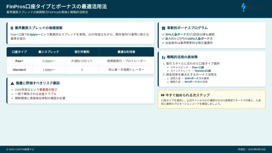This screenshot has height=153, width=272.
Task: Select the Standard account type cell
Action: pos(19,70)
